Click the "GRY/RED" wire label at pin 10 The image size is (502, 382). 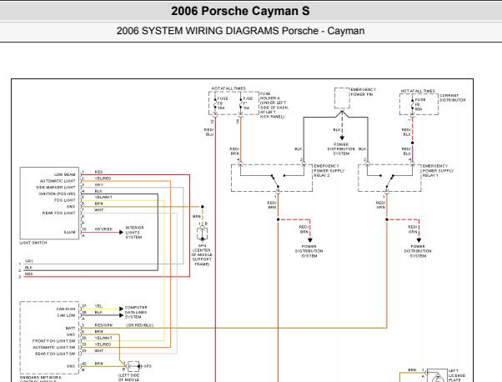coord(103,229)
